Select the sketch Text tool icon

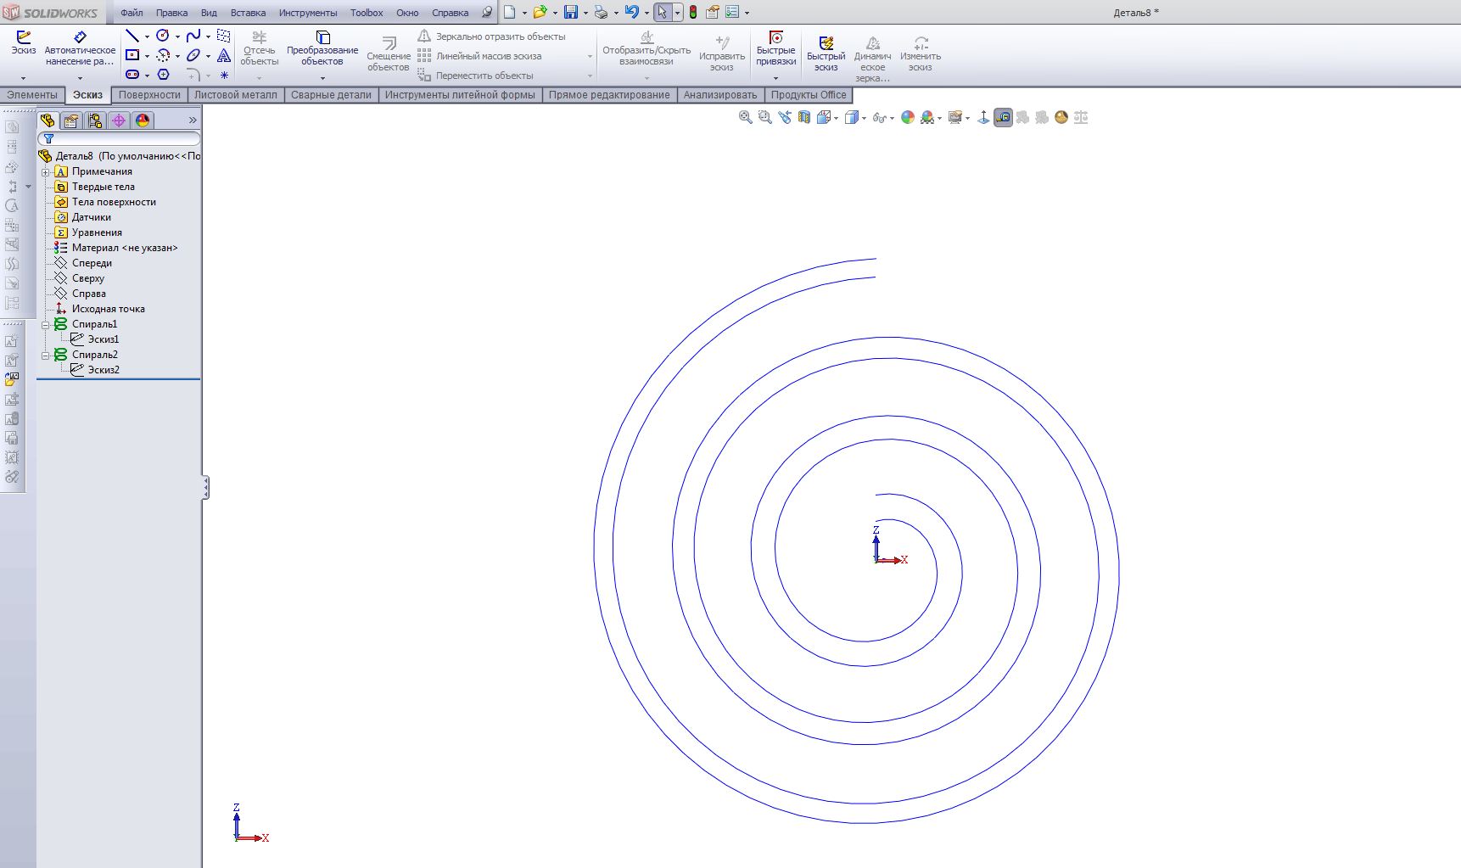(224, 55)
